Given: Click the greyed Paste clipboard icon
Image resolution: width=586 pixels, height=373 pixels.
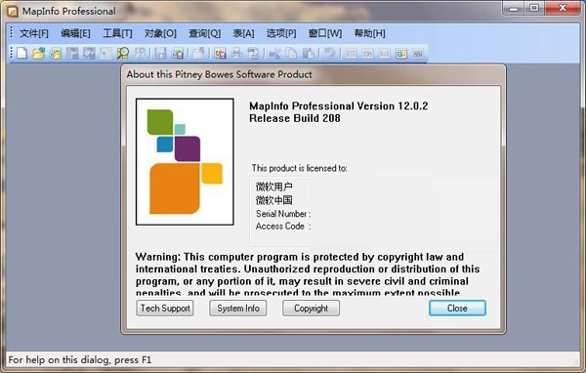Looking at the screenshot, I should pyautogui.click(x=308, y=54).
